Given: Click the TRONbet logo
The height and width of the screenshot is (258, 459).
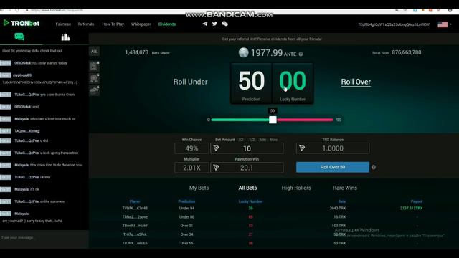Looking at the screenshot, I should pos(22,23).
